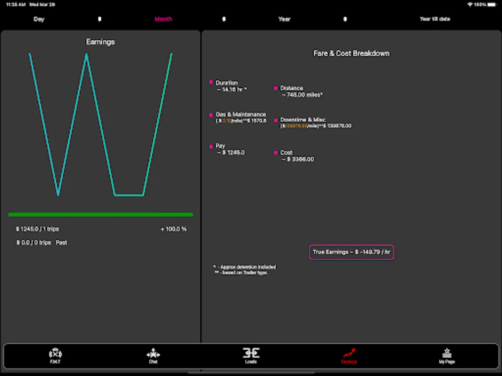Click the Distance label

pos(292,88)
